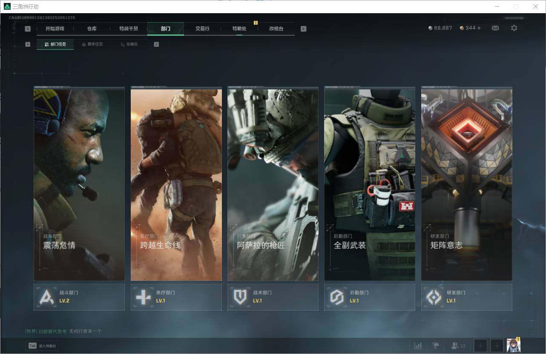Close the 三角洲行动 window
The height and width of the screenshot is (354, 546).
(536, 6)
